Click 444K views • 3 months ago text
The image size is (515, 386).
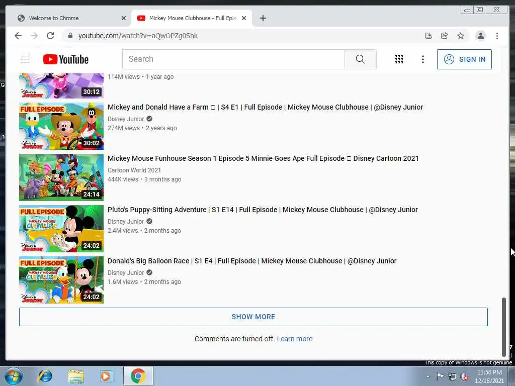[144, 179]
